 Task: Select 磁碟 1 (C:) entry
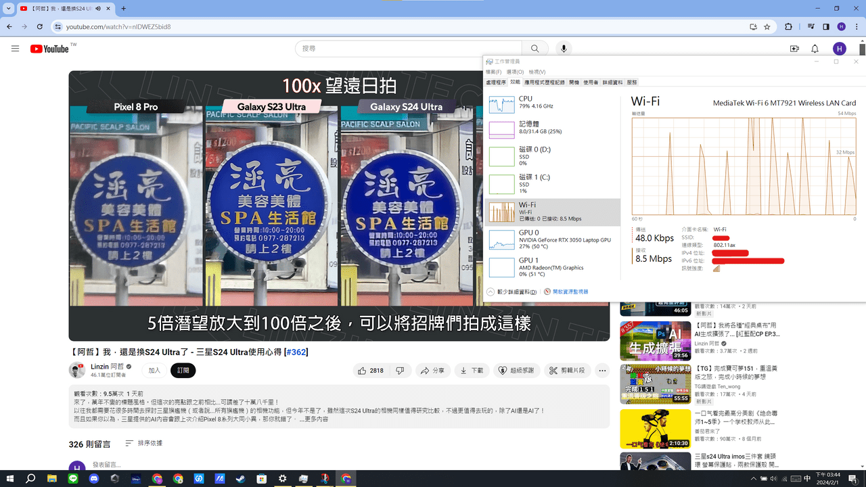point(553,183)
